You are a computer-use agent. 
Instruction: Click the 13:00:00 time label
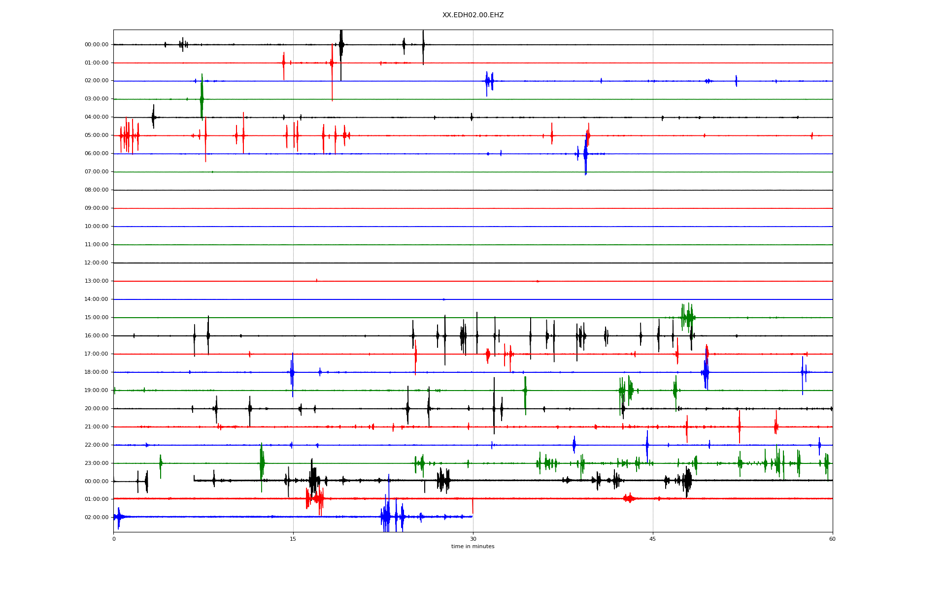97,281
